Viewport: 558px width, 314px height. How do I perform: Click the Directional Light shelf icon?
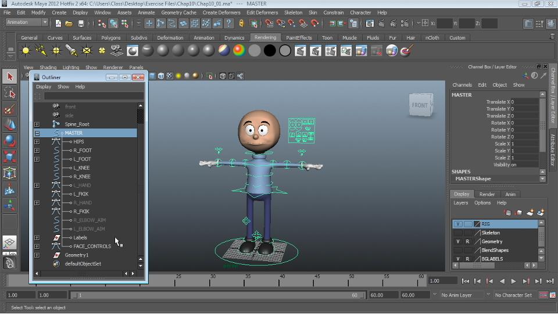point(41,51)
